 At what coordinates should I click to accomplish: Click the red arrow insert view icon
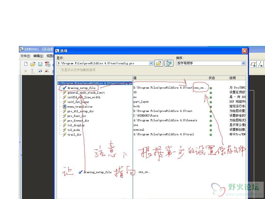(x=47, y=71)
